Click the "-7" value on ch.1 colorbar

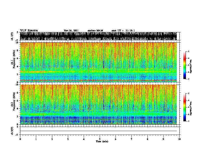point(188,79)
